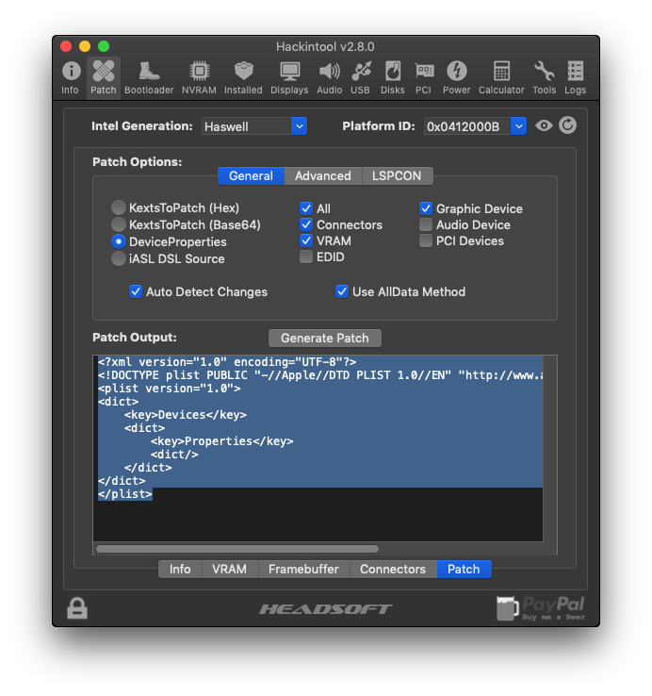Click the lock icon at bottom left
The height and width of the screenshot is (696, 652).
pyautogui.click(x=77, y=608)
